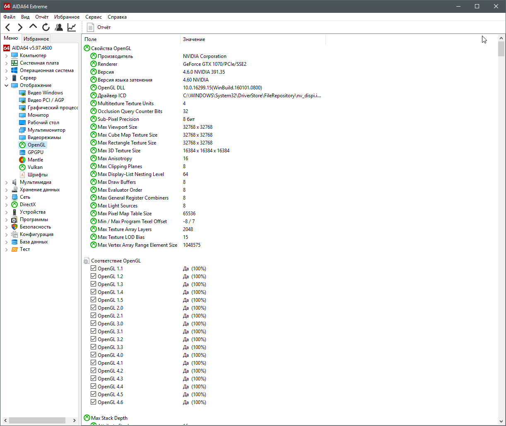Viewport: 506px width, 426px height.
Task: Open the graph/benchmark chart toolbar icon
Action: click(72, 27)
